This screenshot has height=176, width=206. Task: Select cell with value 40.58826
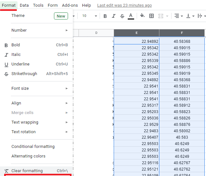coord(182,118)
